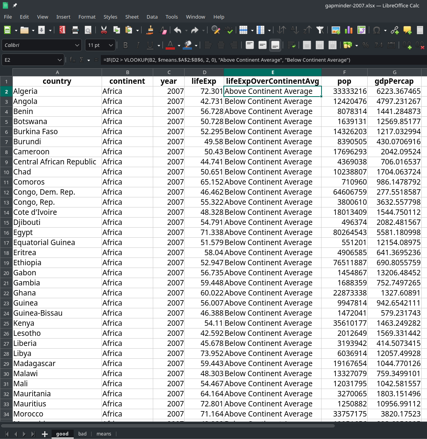The height and width of the screenshot is (439, 427).
Task: Expand the 11 pt font size dropdown
Action: click(111, 45)
